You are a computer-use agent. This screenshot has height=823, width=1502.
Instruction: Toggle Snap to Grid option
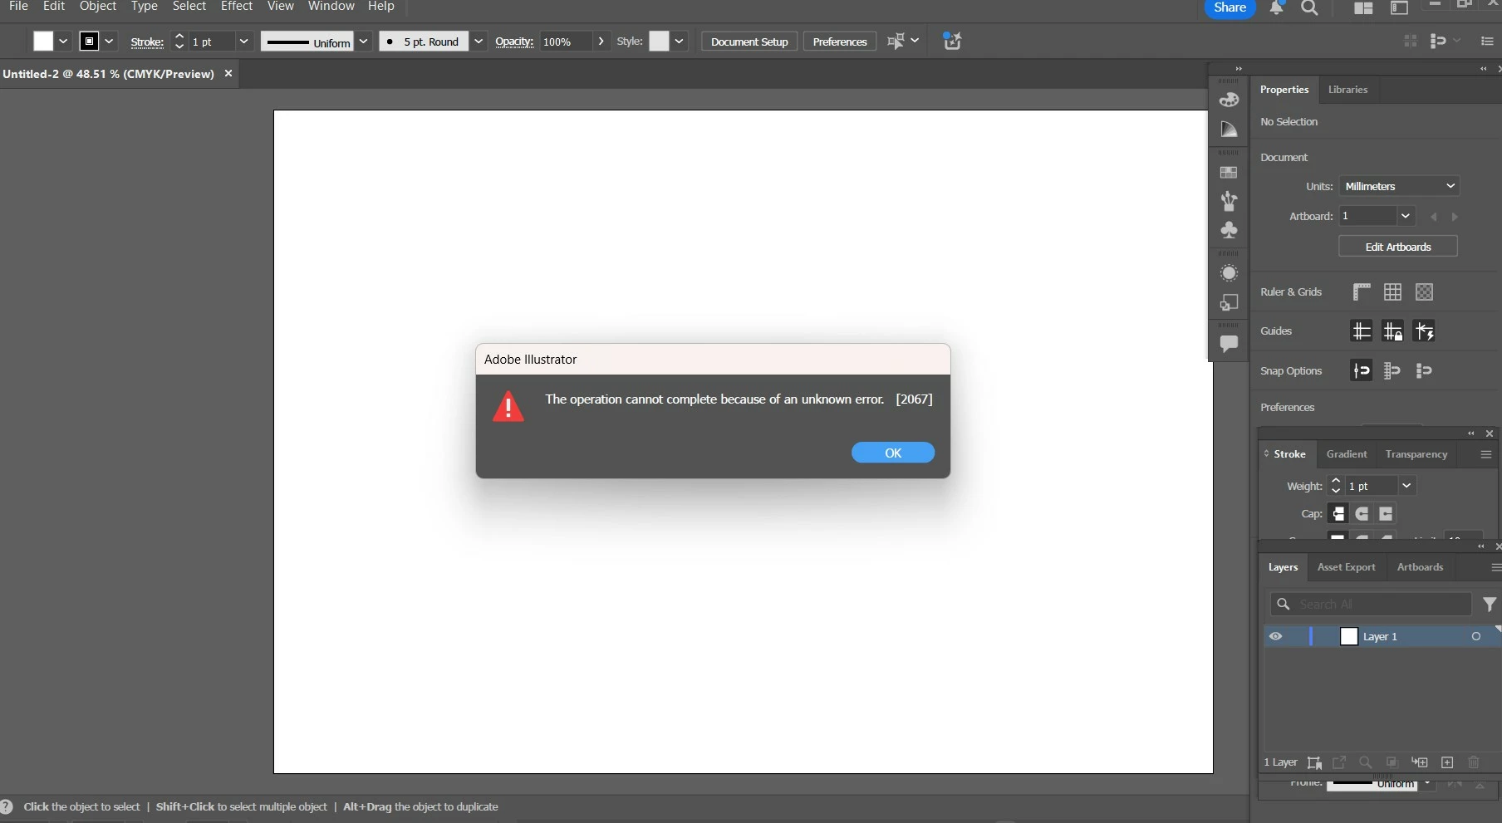click(x=1392, y=370)
